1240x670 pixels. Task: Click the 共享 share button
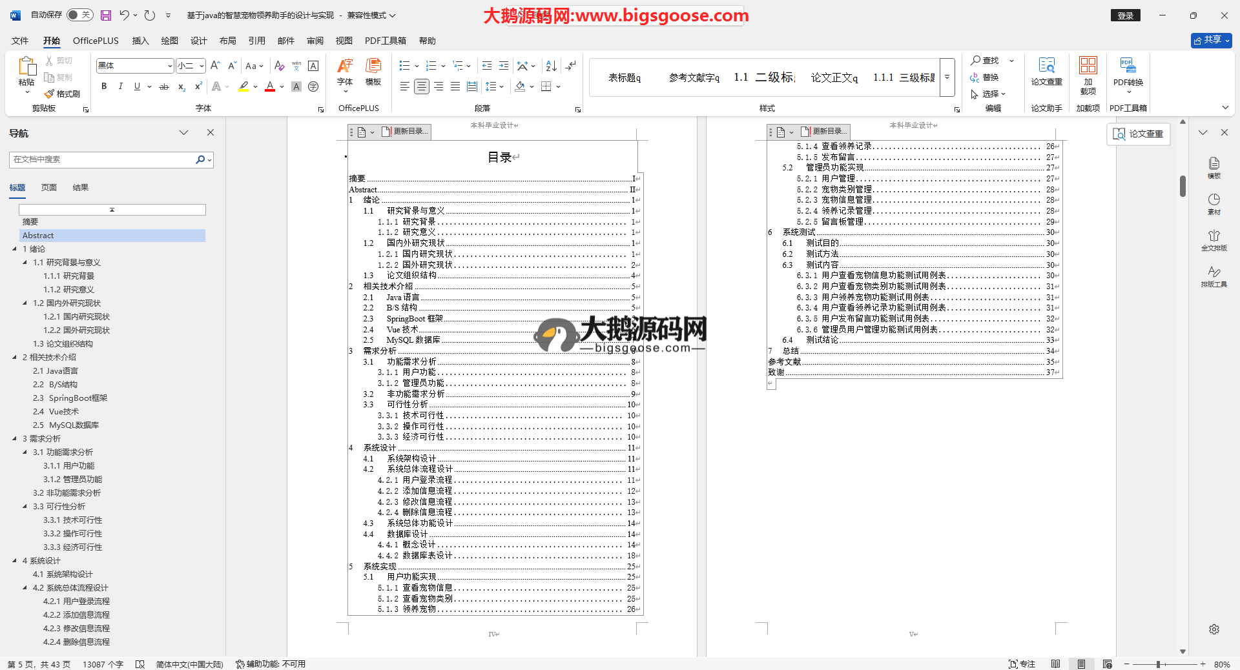1210,40
